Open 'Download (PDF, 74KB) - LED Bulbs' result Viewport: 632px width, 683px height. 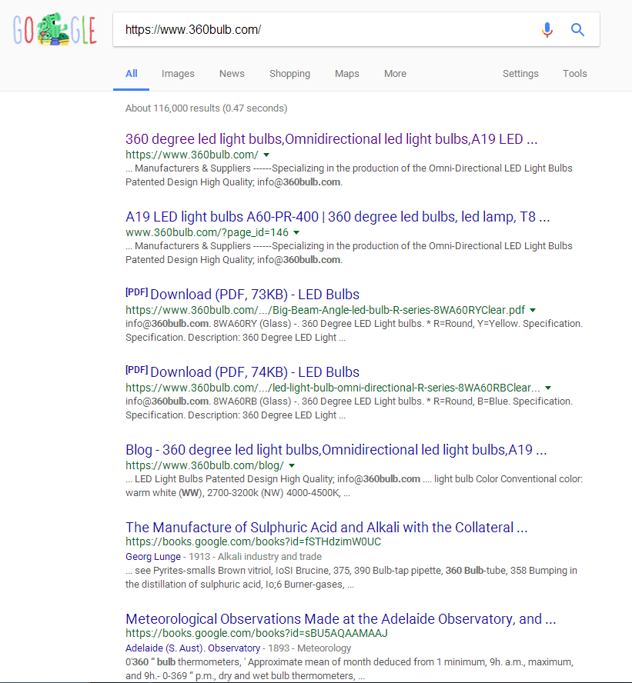click(255, 372)
